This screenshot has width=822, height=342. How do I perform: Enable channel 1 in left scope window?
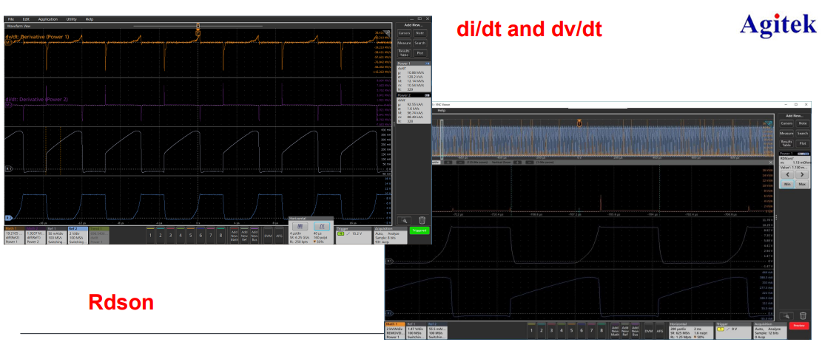coord(150,235)
